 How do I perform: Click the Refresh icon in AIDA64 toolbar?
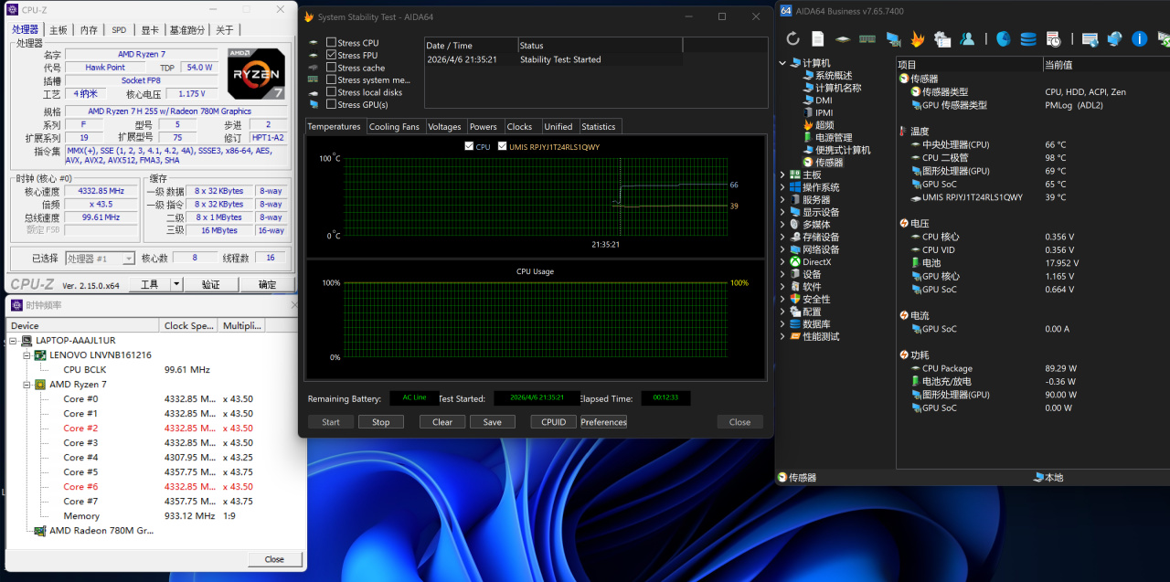click(792, 38)
